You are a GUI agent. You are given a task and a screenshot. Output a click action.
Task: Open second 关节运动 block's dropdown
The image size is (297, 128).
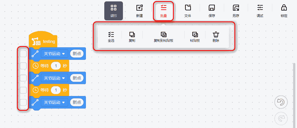pos(63,78)
